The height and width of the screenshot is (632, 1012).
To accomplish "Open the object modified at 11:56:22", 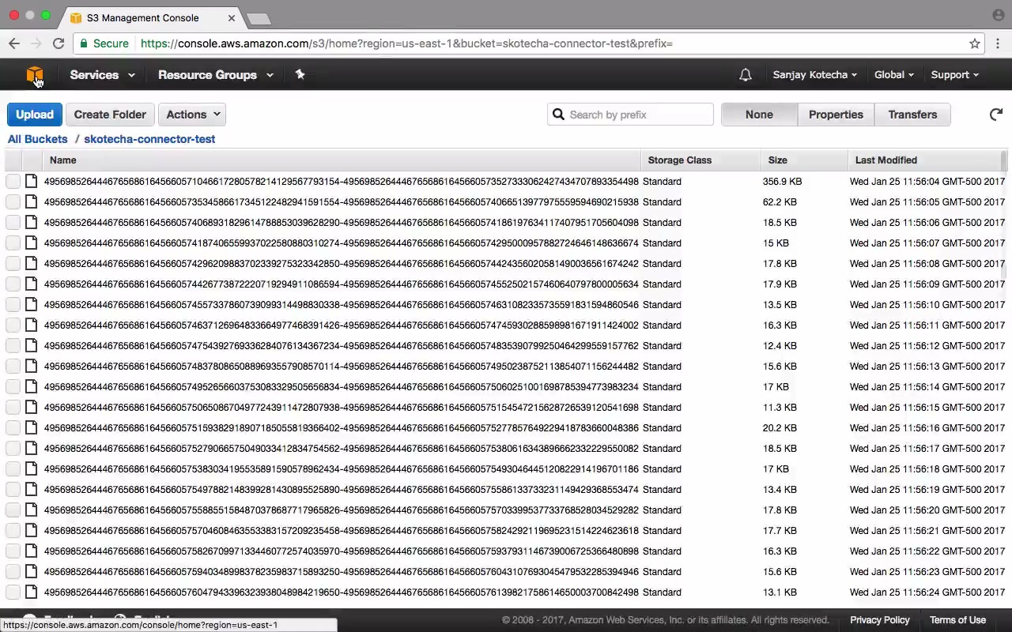I will [x=341, y=551].
